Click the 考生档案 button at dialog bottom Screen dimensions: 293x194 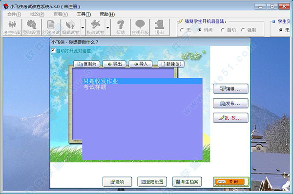pos(187,182)
